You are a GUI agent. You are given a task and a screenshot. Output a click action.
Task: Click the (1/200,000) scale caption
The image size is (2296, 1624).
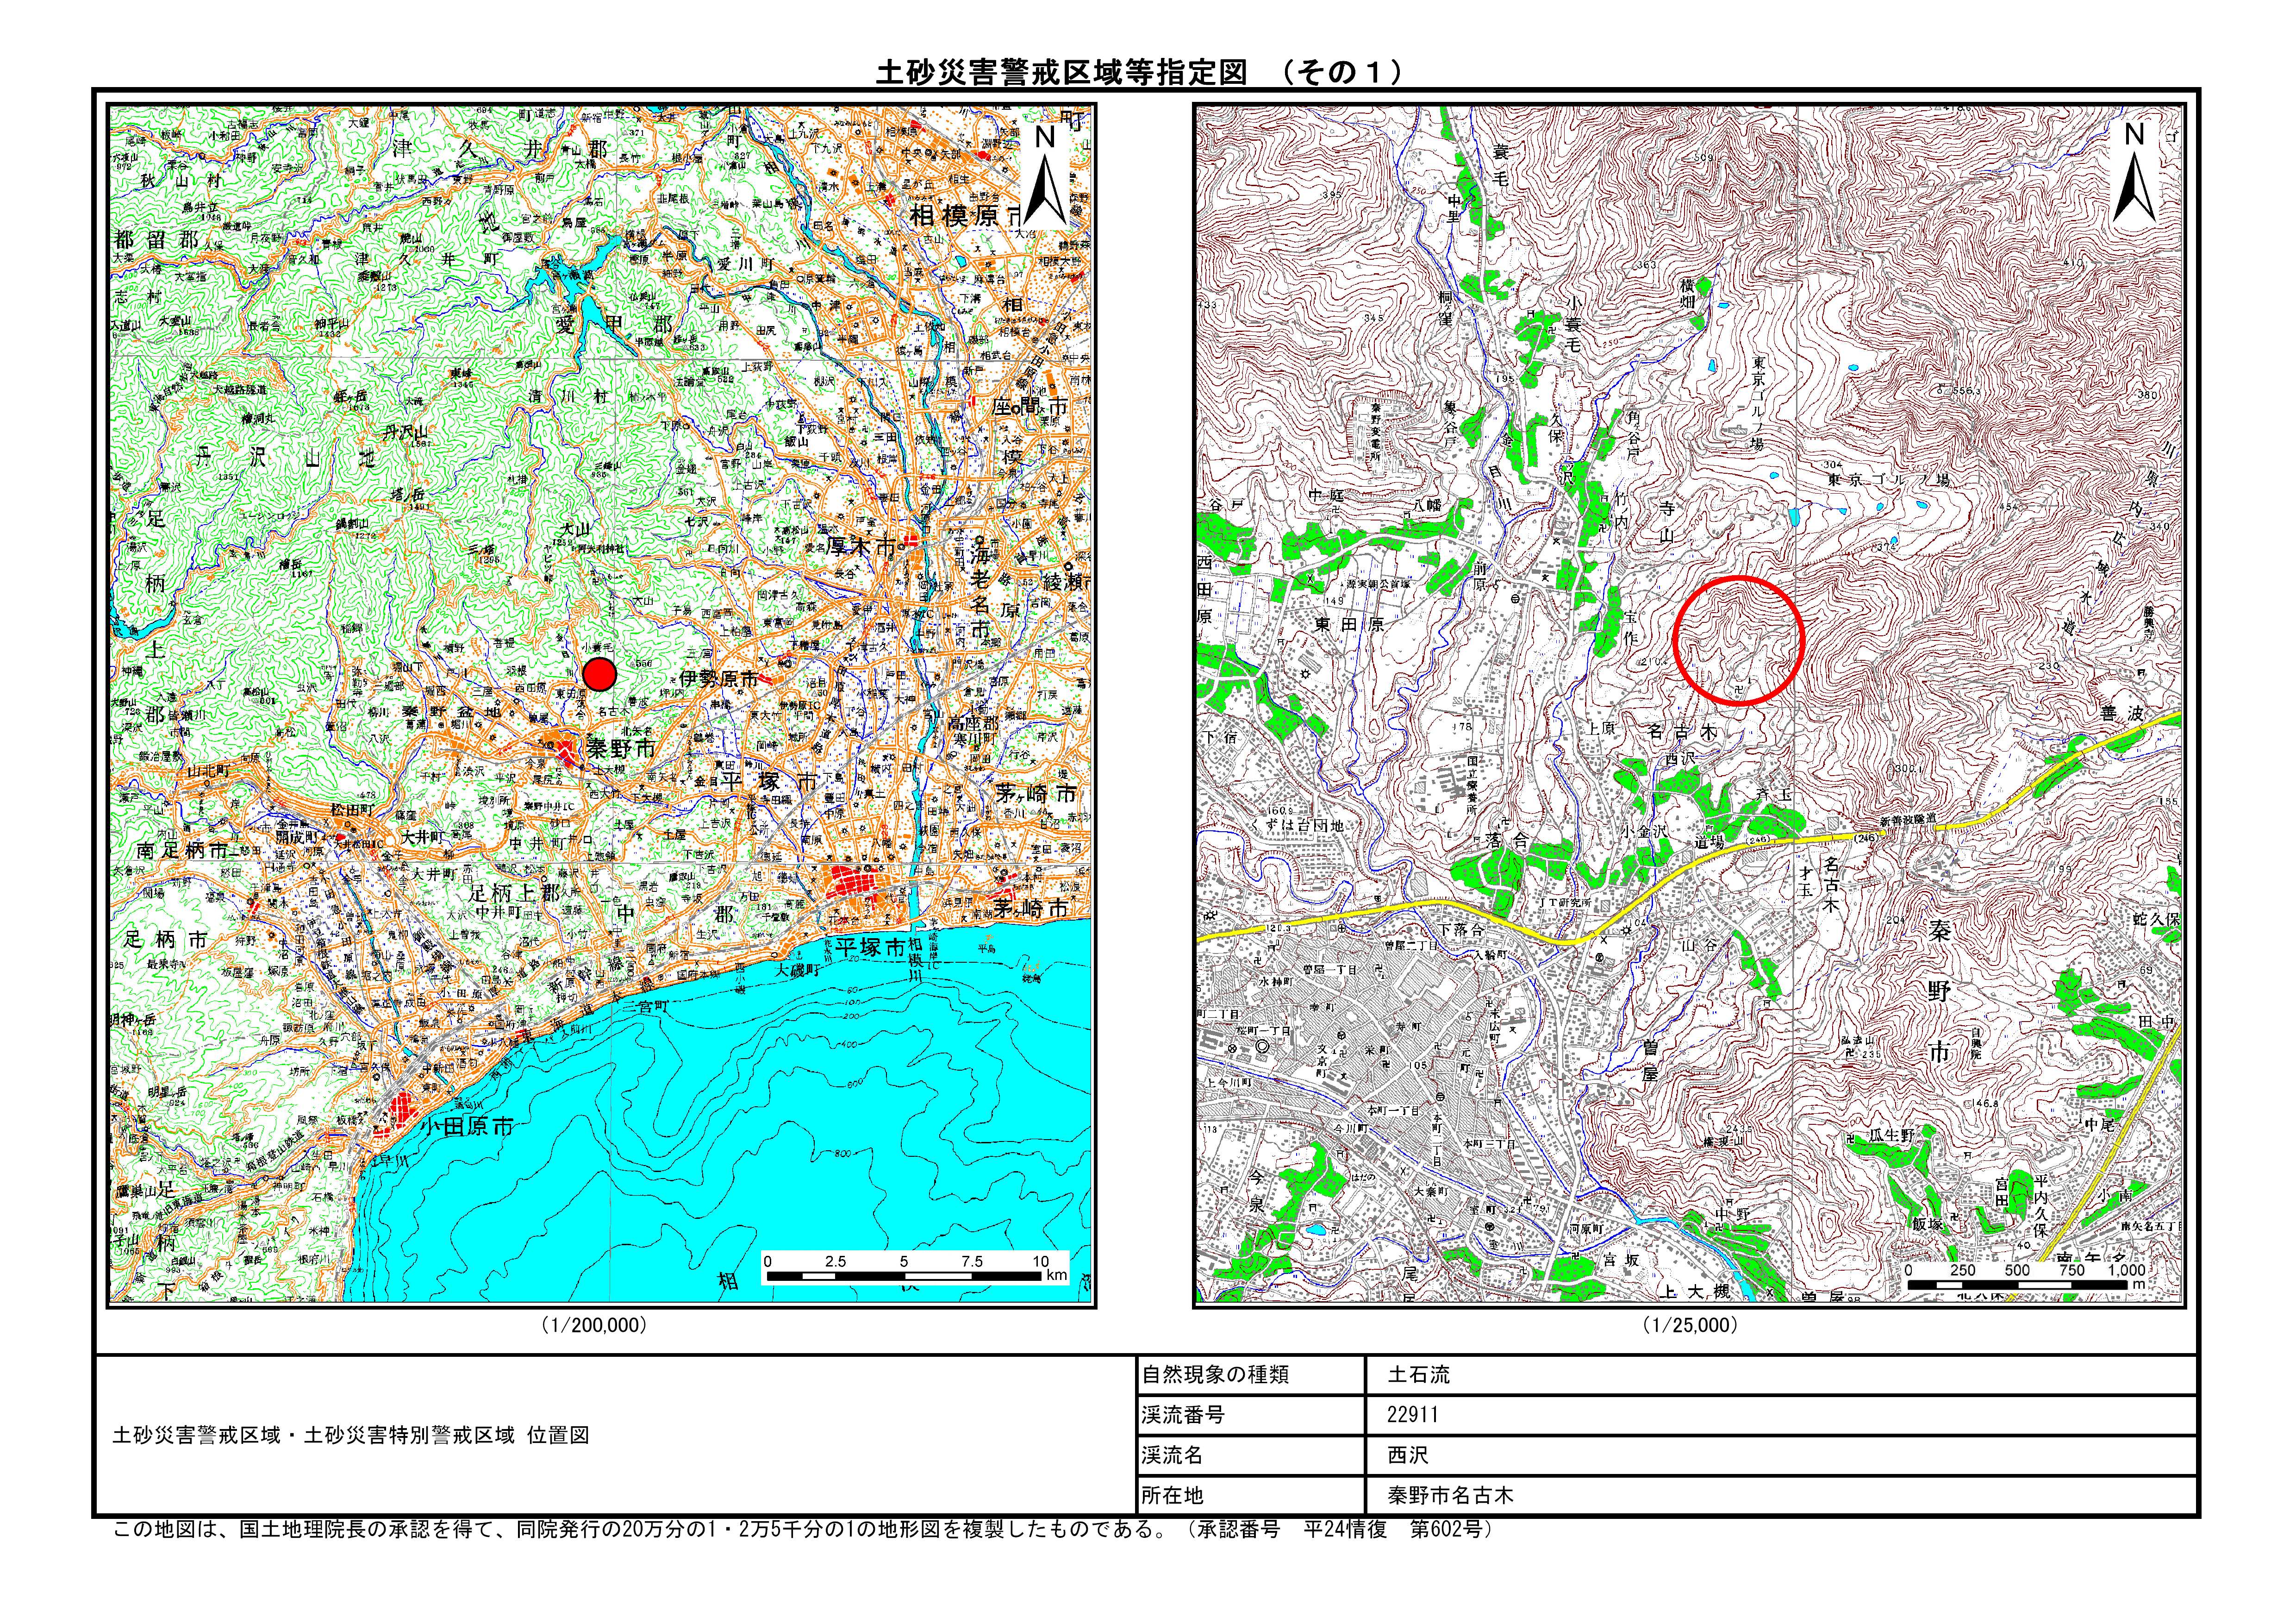[594, 1325]
